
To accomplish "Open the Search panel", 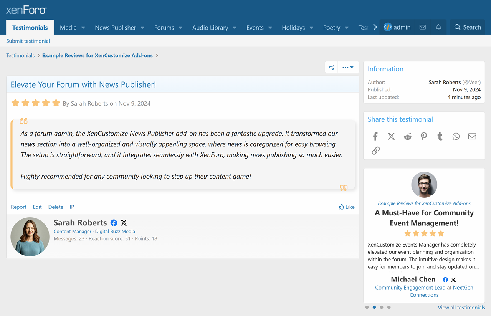I will [467, 27].
